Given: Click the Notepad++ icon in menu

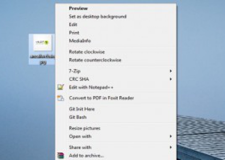Looking at the screenshot, I should pos(61,87).
